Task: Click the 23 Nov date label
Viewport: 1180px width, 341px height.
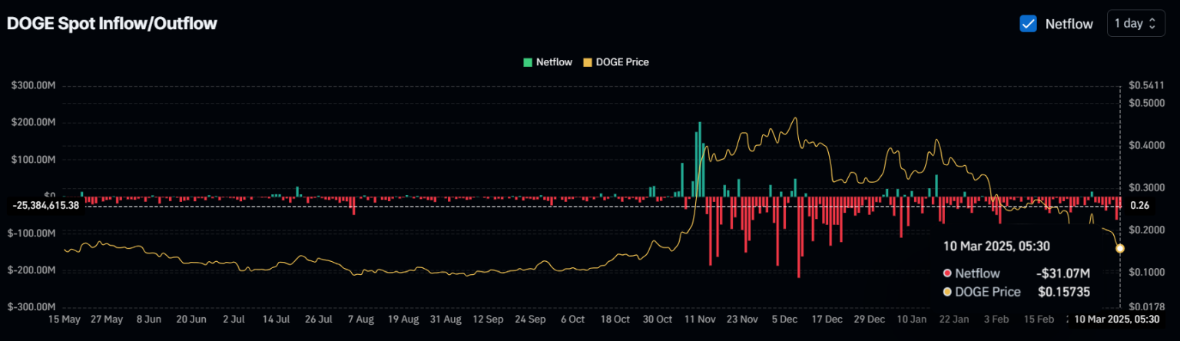Action: [x=743, y=319]
